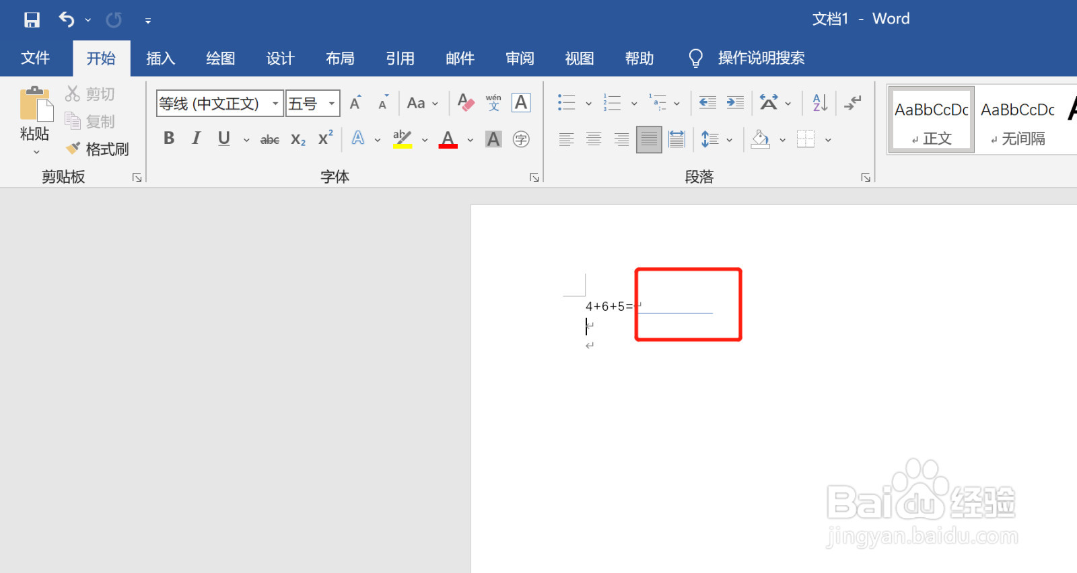Click the multilevel list icon
The width and height of the screenshot is (1077, 573).
(x=658, y=103)
